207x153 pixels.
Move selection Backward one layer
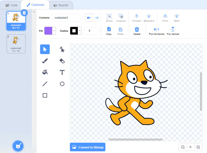coord(149,18)
